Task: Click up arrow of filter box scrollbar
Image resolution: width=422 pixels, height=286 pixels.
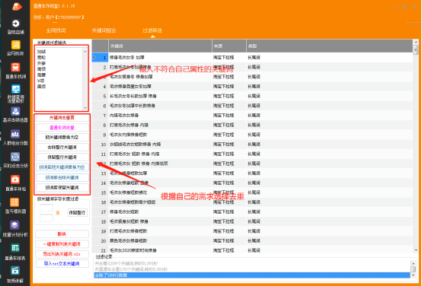Action: click(x=85, y=51)
